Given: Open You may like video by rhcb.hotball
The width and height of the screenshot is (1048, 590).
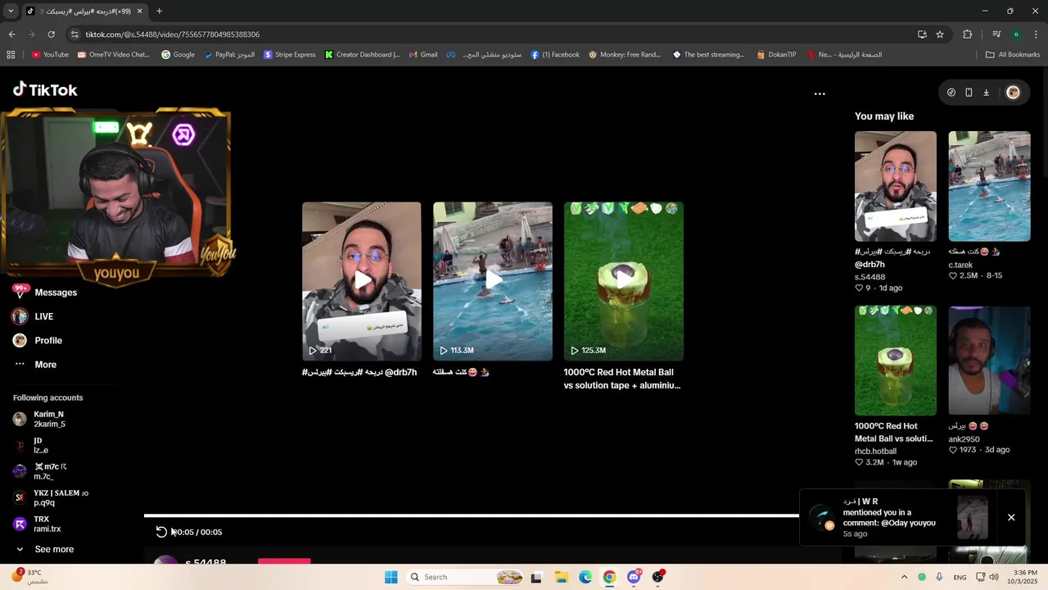Looking at the screenshot, I should [x=896, y=361].
